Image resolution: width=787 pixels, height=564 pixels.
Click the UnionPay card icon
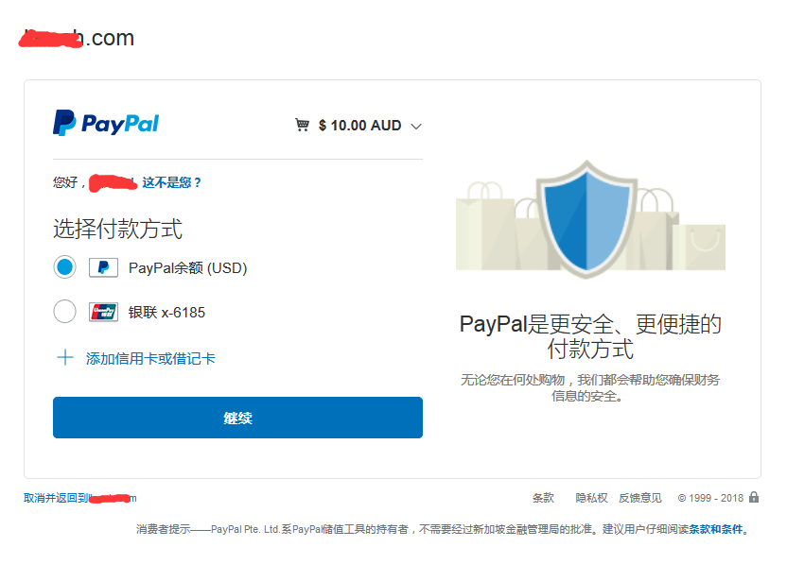coord(103,312)
